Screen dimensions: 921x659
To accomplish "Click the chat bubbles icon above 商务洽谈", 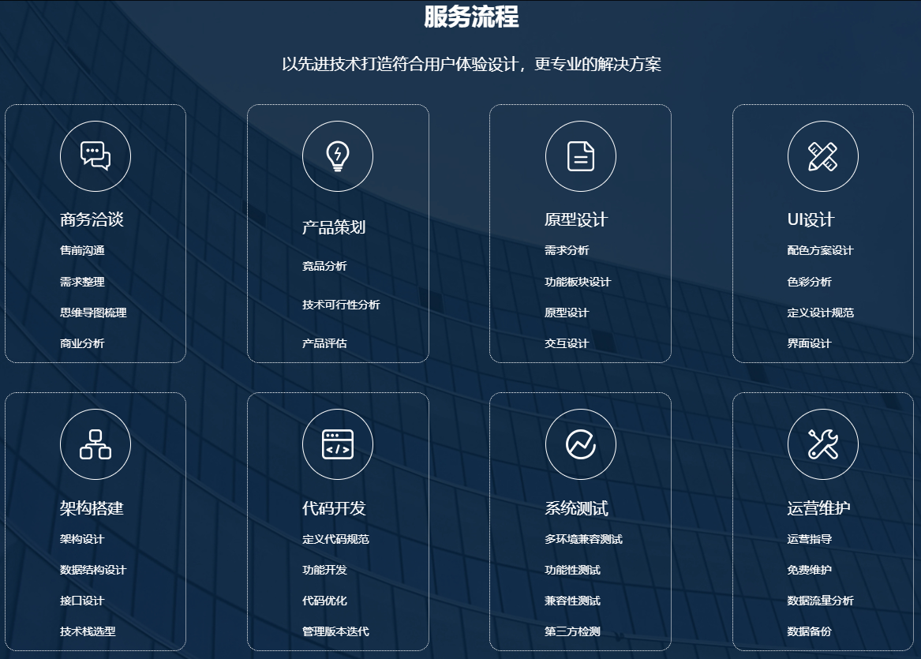I will click(x=95, y=156).
